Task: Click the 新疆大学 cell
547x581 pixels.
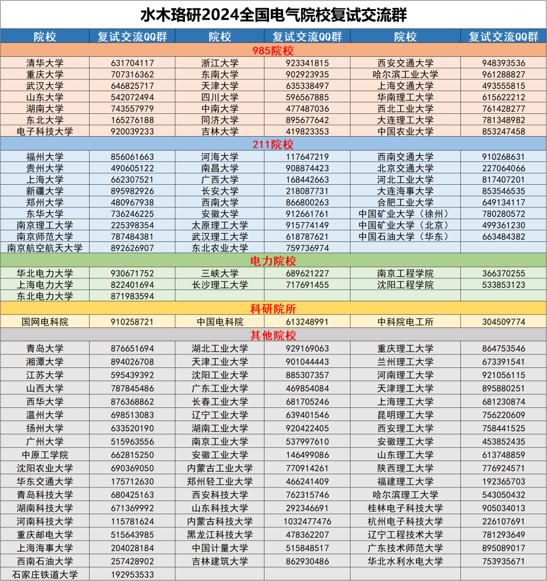Action: [45, 191]
